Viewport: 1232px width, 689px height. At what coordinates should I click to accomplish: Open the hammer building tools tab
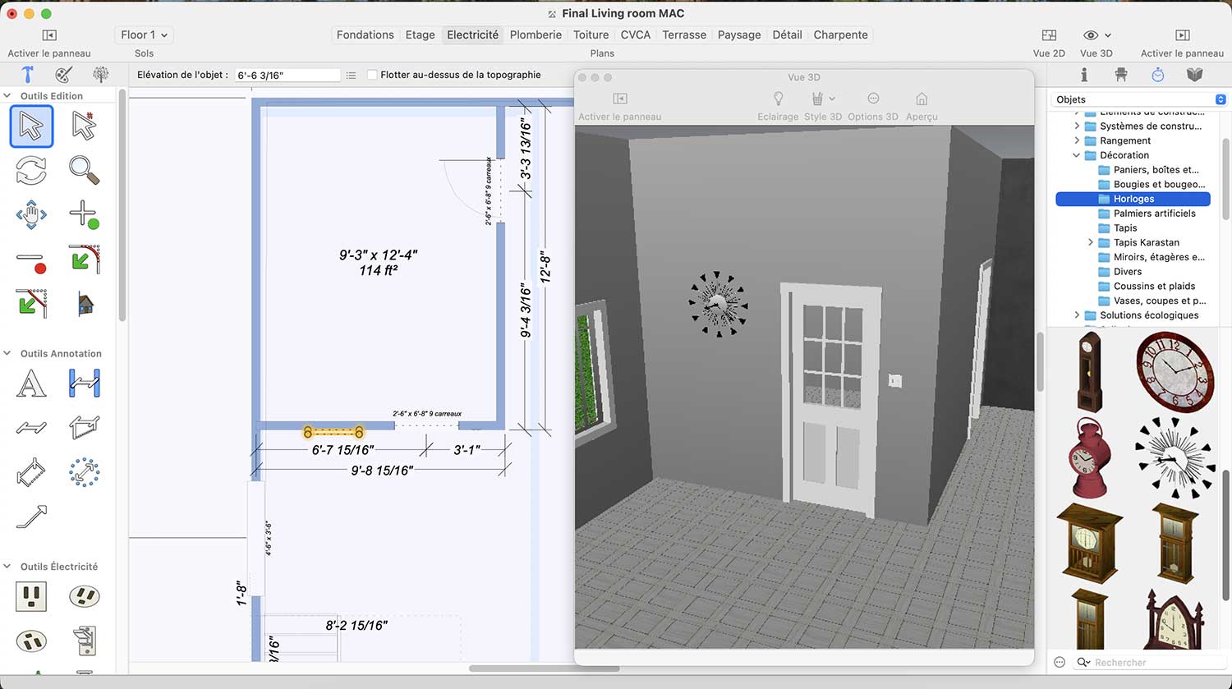[x=27, y=75]
